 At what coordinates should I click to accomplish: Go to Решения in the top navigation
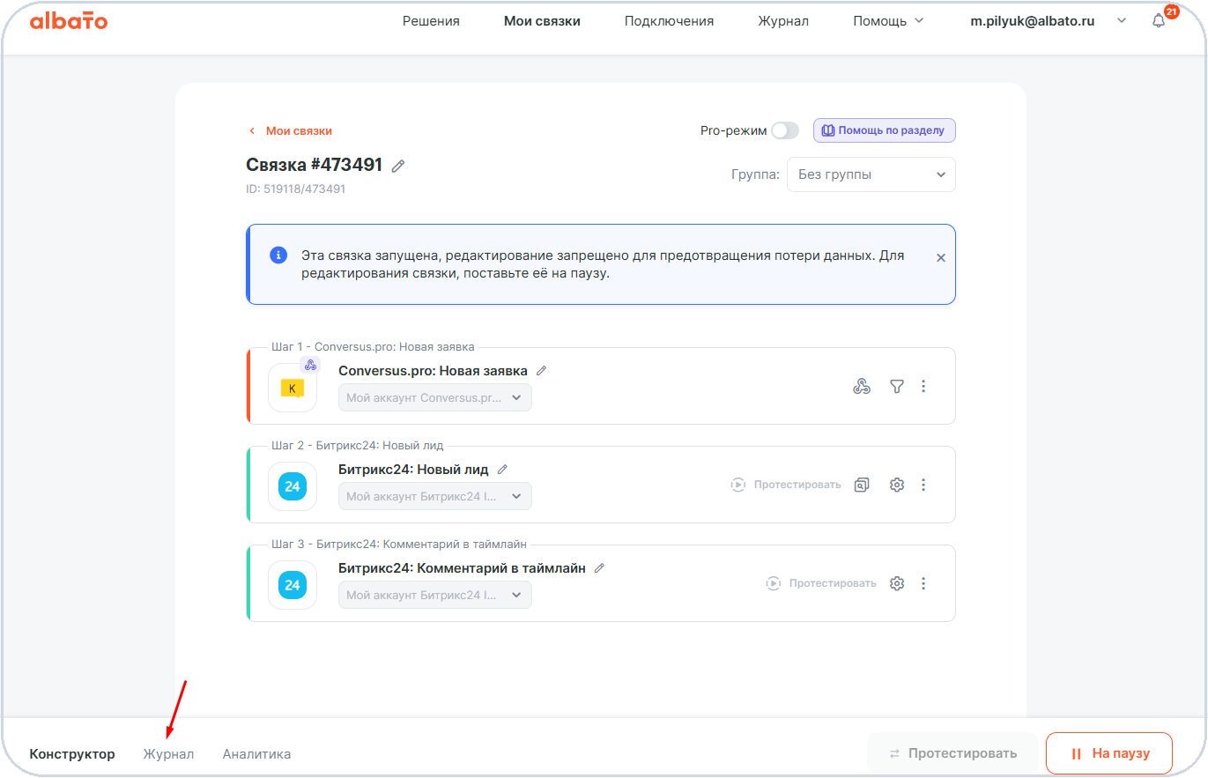tap(431, 21)
